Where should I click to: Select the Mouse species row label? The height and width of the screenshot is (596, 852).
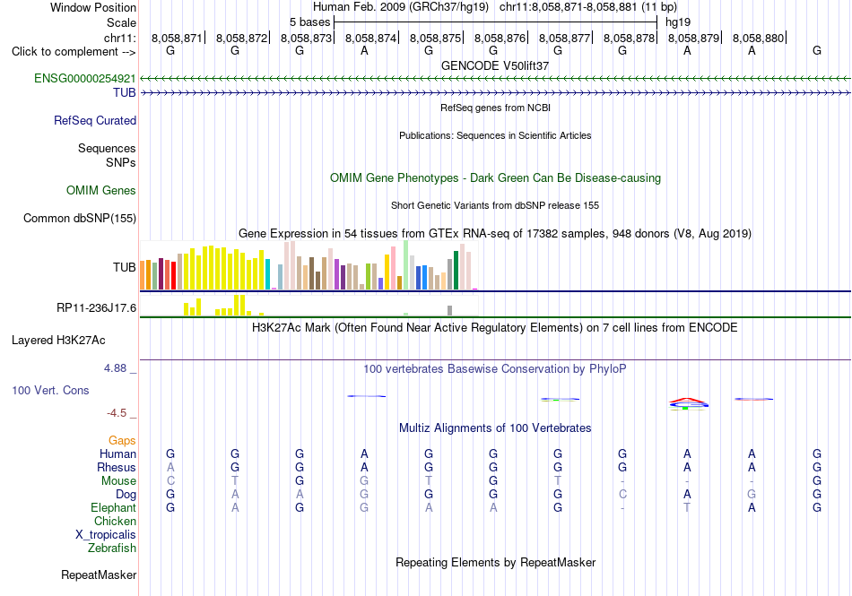point(118,481)
